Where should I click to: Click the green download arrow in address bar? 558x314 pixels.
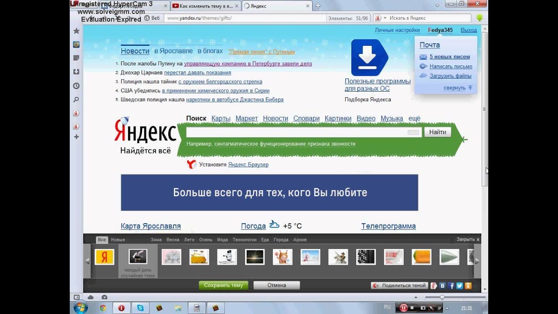(480, 18)
